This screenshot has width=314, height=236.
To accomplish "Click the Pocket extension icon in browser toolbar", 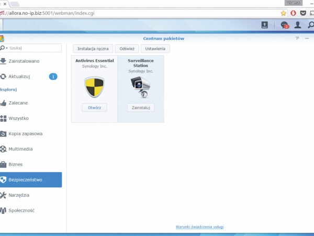I will [x=302, y=13].
